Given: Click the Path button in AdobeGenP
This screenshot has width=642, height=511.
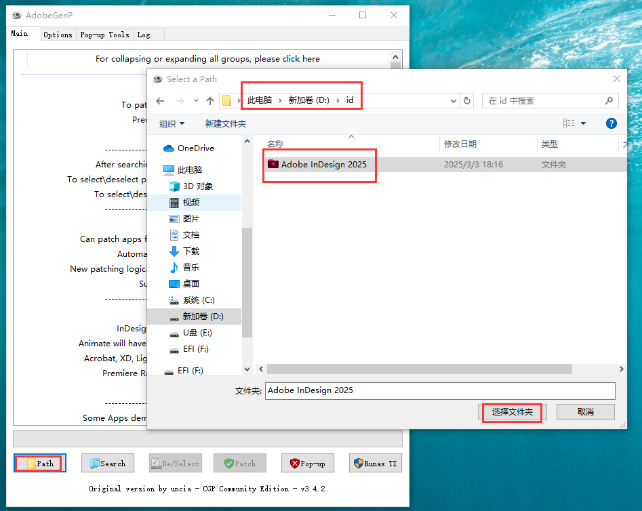Looking at the screenshot, I should [x=40, y=463].
